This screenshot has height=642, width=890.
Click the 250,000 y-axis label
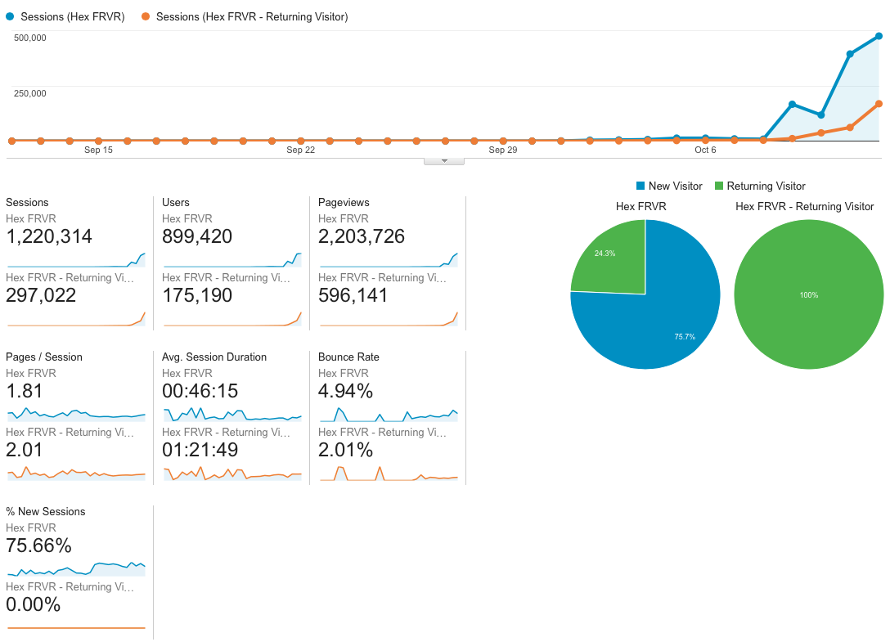[x=30, y=93]
